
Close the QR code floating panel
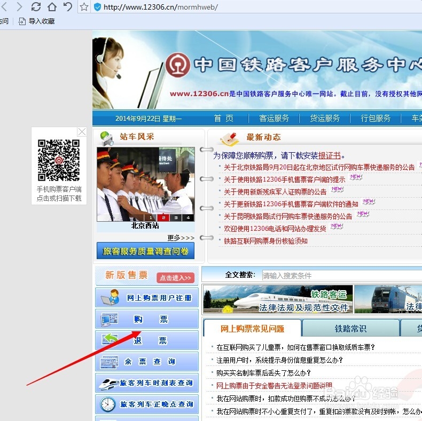click(x=82, y=131)
